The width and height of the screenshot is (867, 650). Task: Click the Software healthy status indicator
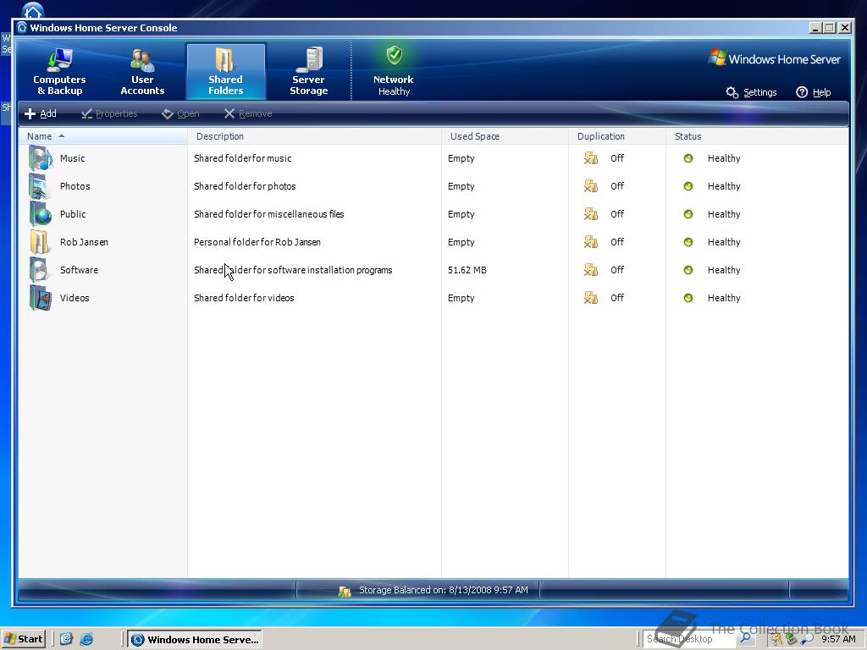click(x=688, y=270)
